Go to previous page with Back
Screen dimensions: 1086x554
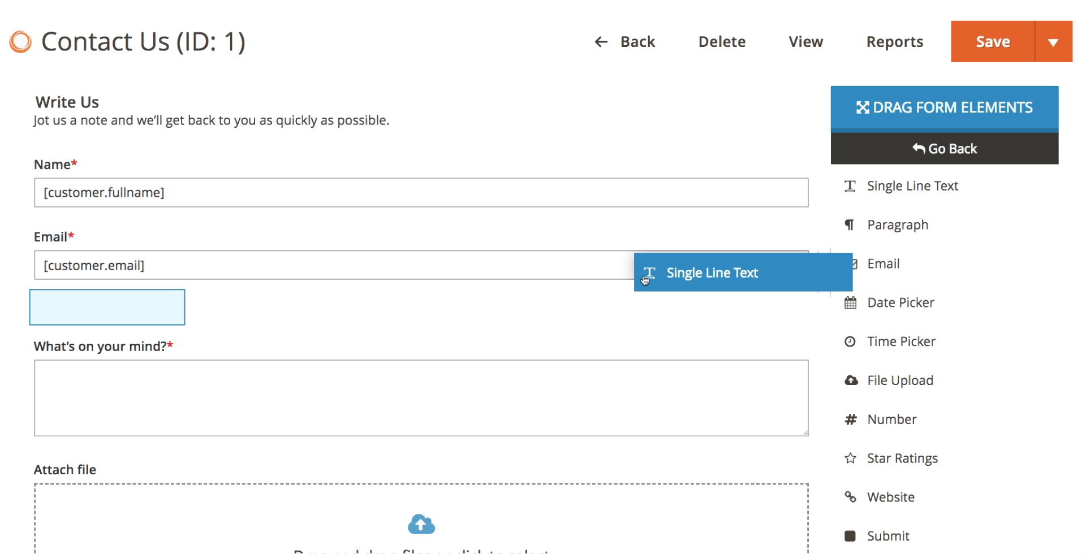[624, 42]
